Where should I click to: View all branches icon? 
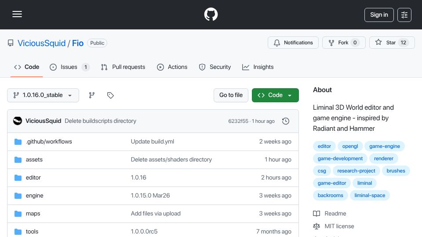(x=92, y=95)
